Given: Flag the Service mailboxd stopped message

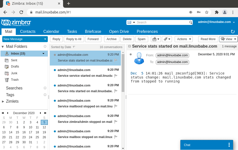Looking at the screenshot, I should tap(116, 106).
